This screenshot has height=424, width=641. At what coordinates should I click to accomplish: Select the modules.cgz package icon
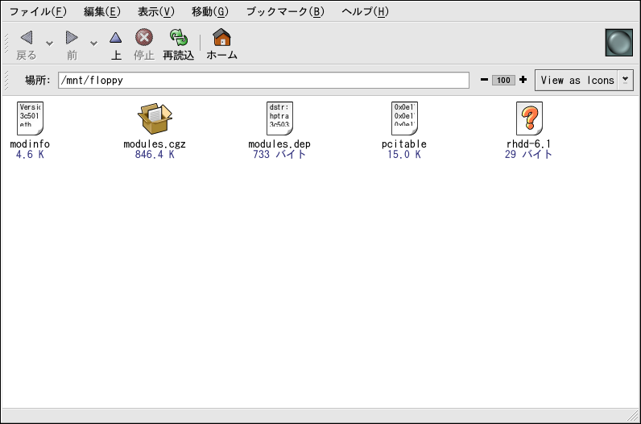pos(155,118)
